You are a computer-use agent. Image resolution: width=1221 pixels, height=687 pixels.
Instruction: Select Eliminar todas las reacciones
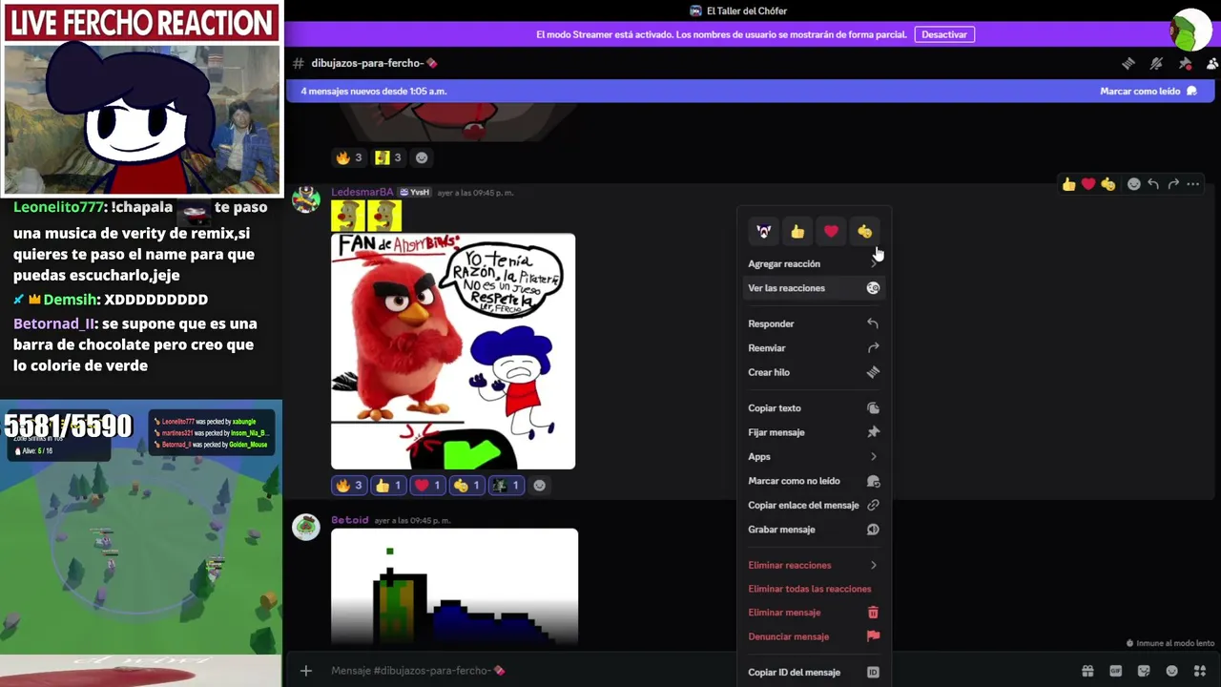click(813, 589)
